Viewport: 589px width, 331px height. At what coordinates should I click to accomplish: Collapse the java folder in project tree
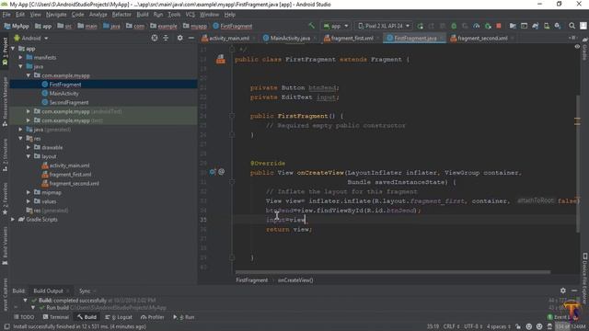point(20,66)
